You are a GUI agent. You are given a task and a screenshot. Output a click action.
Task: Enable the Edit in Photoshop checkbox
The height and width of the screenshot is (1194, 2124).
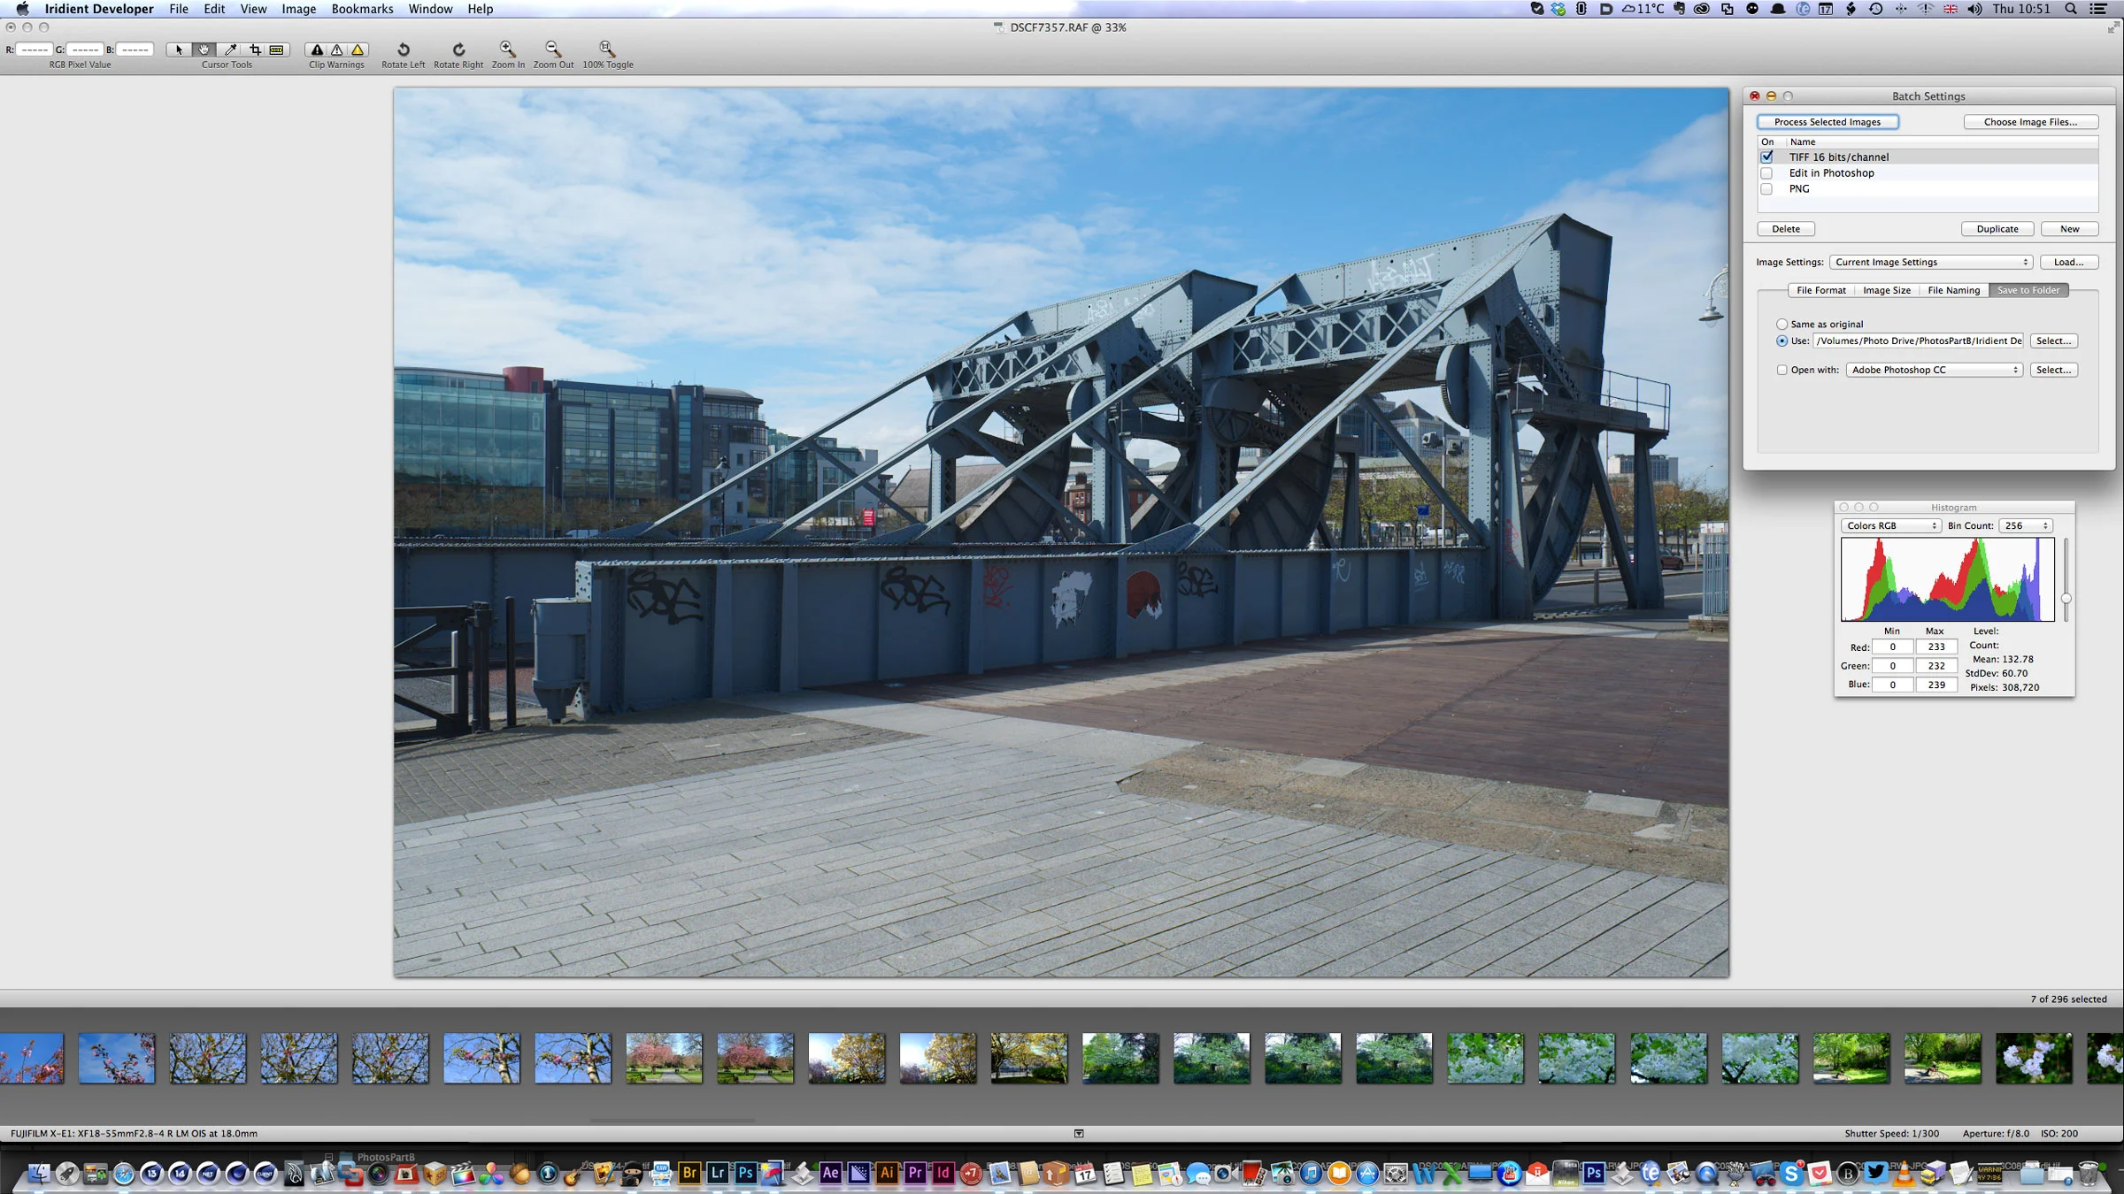pos(1766,173)
